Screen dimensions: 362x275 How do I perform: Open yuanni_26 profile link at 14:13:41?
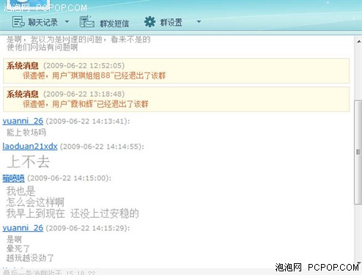[x=23, y=121]
